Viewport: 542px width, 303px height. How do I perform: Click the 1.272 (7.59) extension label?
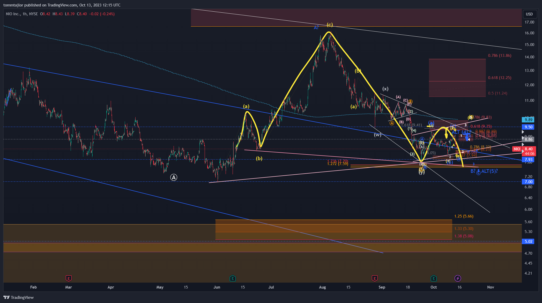tap(338, 164)
